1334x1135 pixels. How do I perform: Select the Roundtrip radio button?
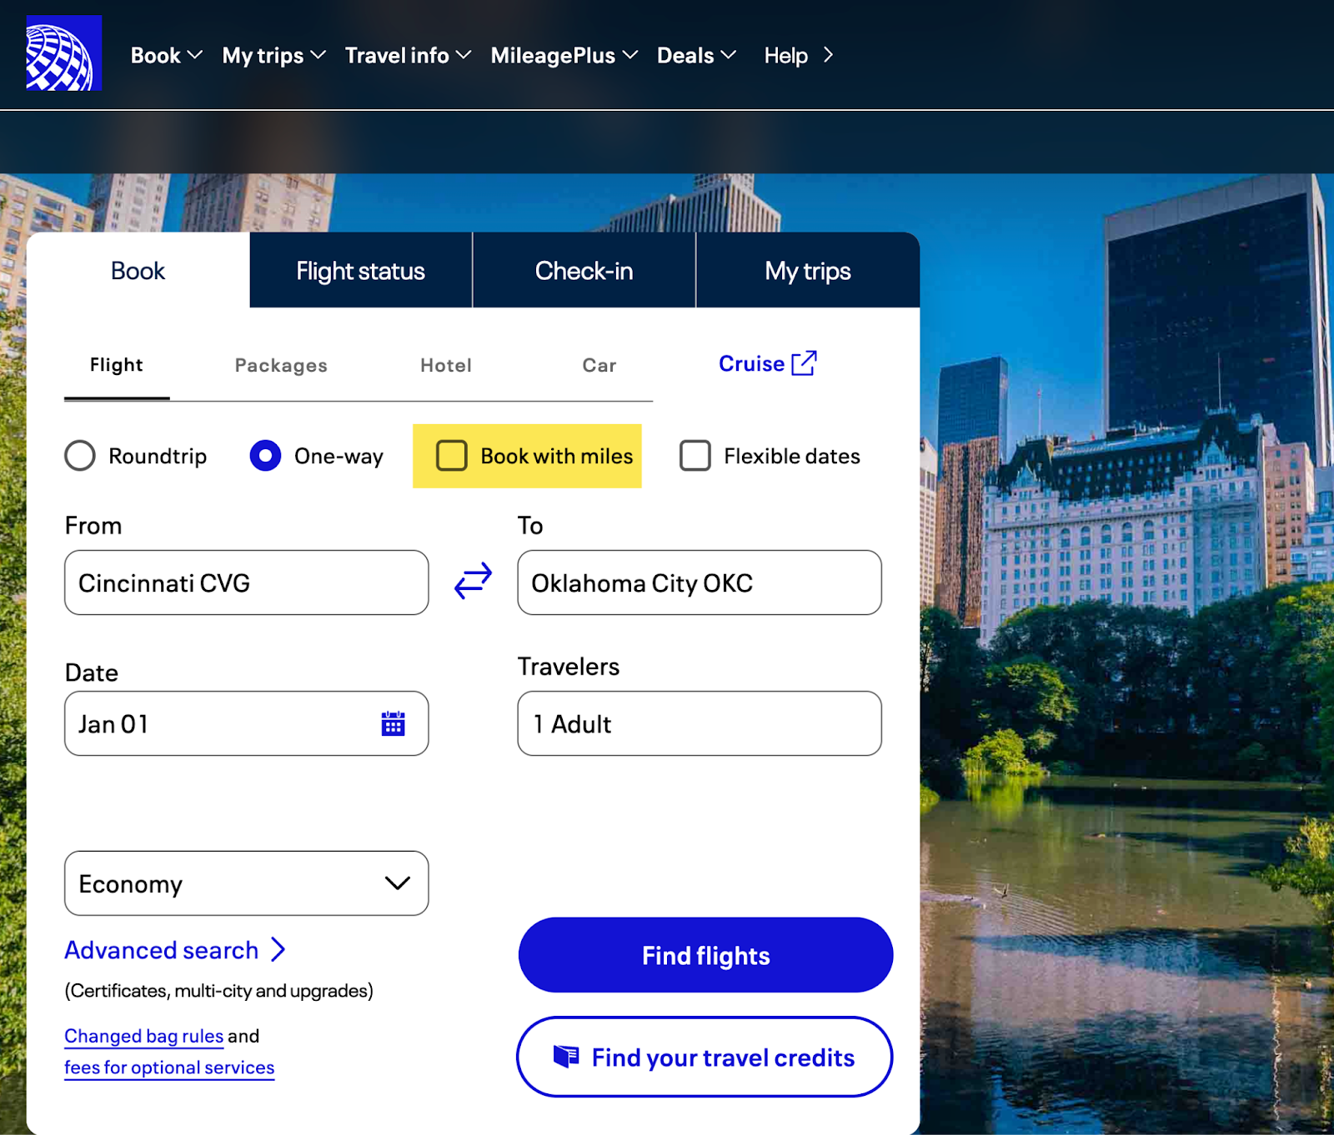click(80, 456)
